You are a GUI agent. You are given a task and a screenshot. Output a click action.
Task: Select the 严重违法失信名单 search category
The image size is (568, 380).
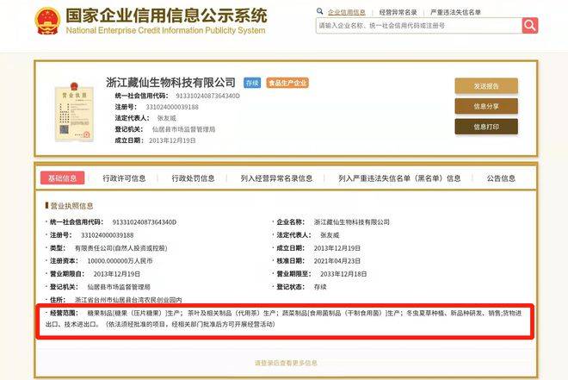455,12
